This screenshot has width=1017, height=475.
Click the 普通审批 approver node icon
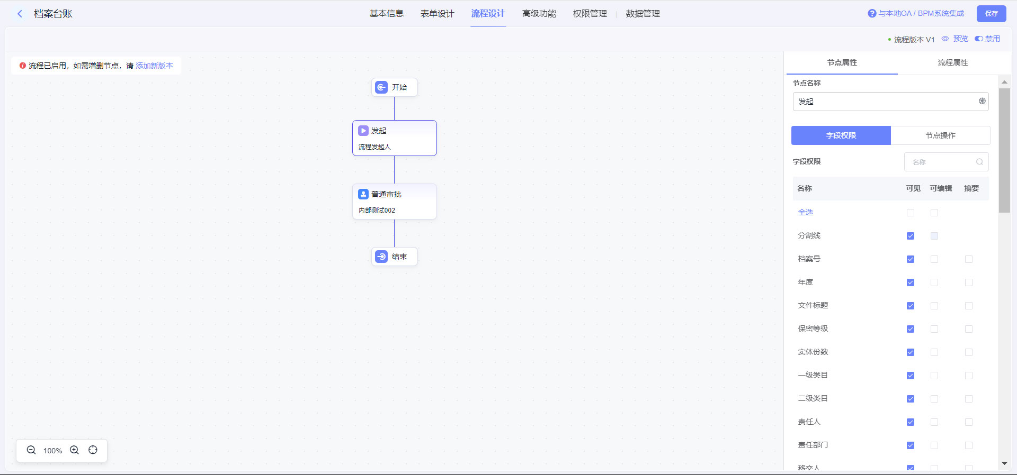pos(363,194)
